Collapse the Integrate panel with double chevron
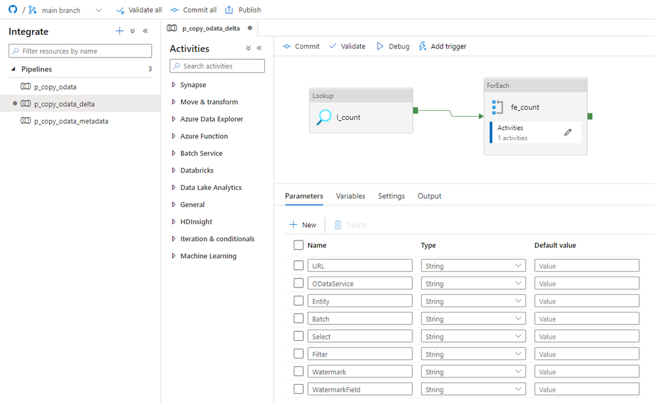 [146, 31]
